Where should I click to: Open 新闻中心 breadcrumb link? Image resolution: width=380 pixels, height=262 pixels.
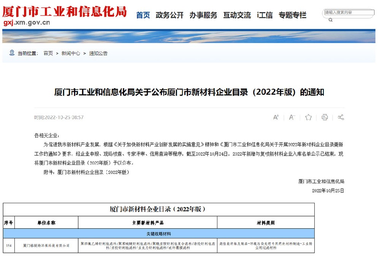(x=71, y=54)
